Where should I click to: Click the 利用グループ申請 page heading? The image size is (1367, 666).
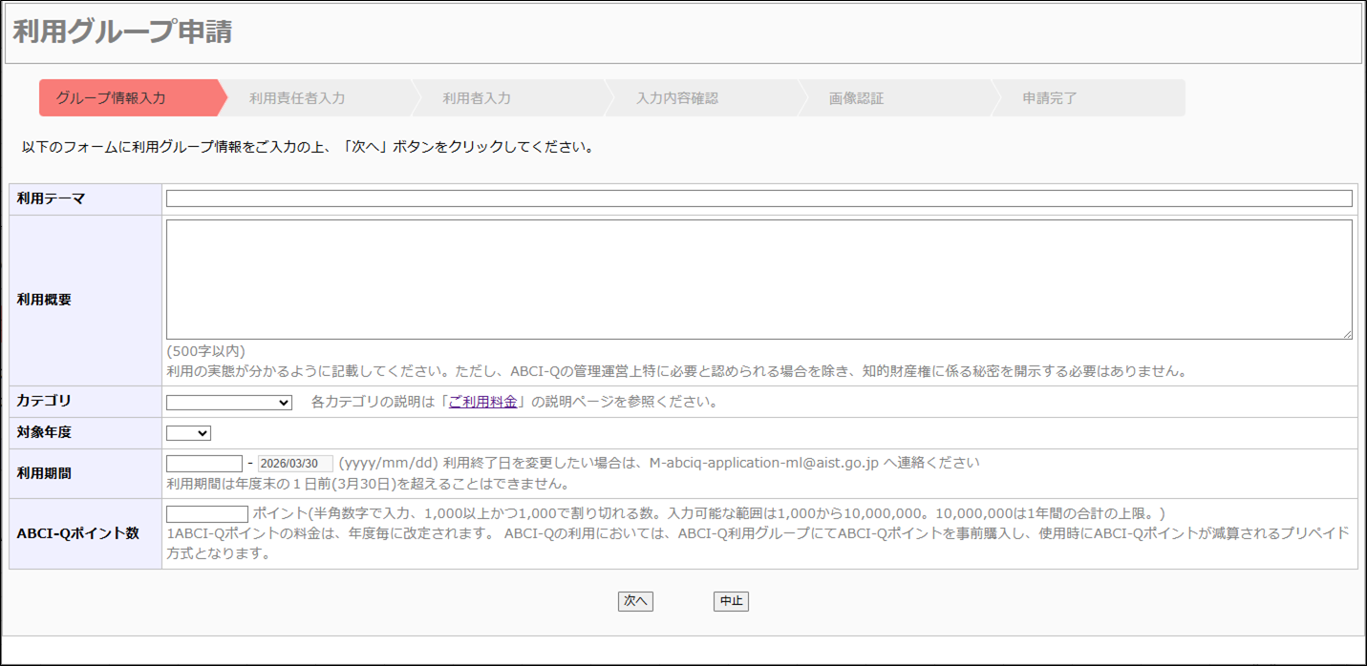click(122, 31)
